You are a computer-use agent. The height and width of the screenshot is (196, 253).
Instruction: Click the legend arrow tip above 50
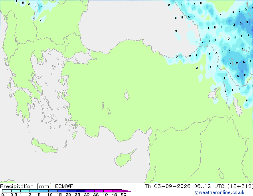(x=126, y=191)
